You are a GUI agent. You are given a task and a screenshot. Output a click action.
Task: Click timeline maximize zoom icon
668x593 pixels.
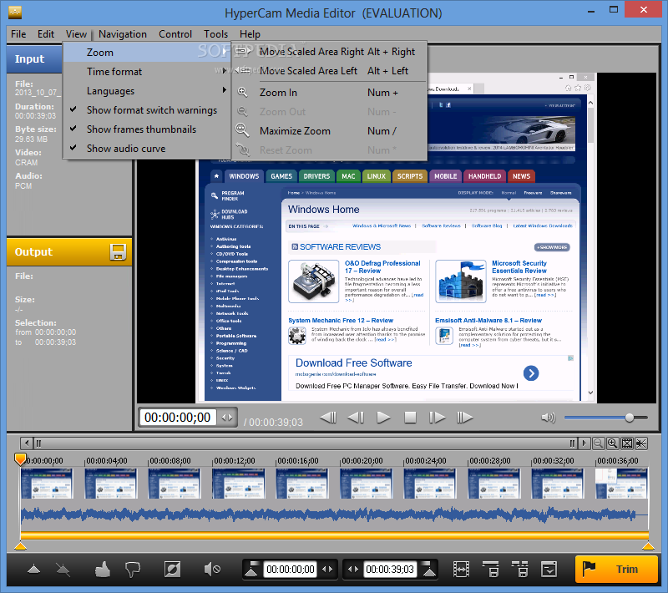(627, 443)
